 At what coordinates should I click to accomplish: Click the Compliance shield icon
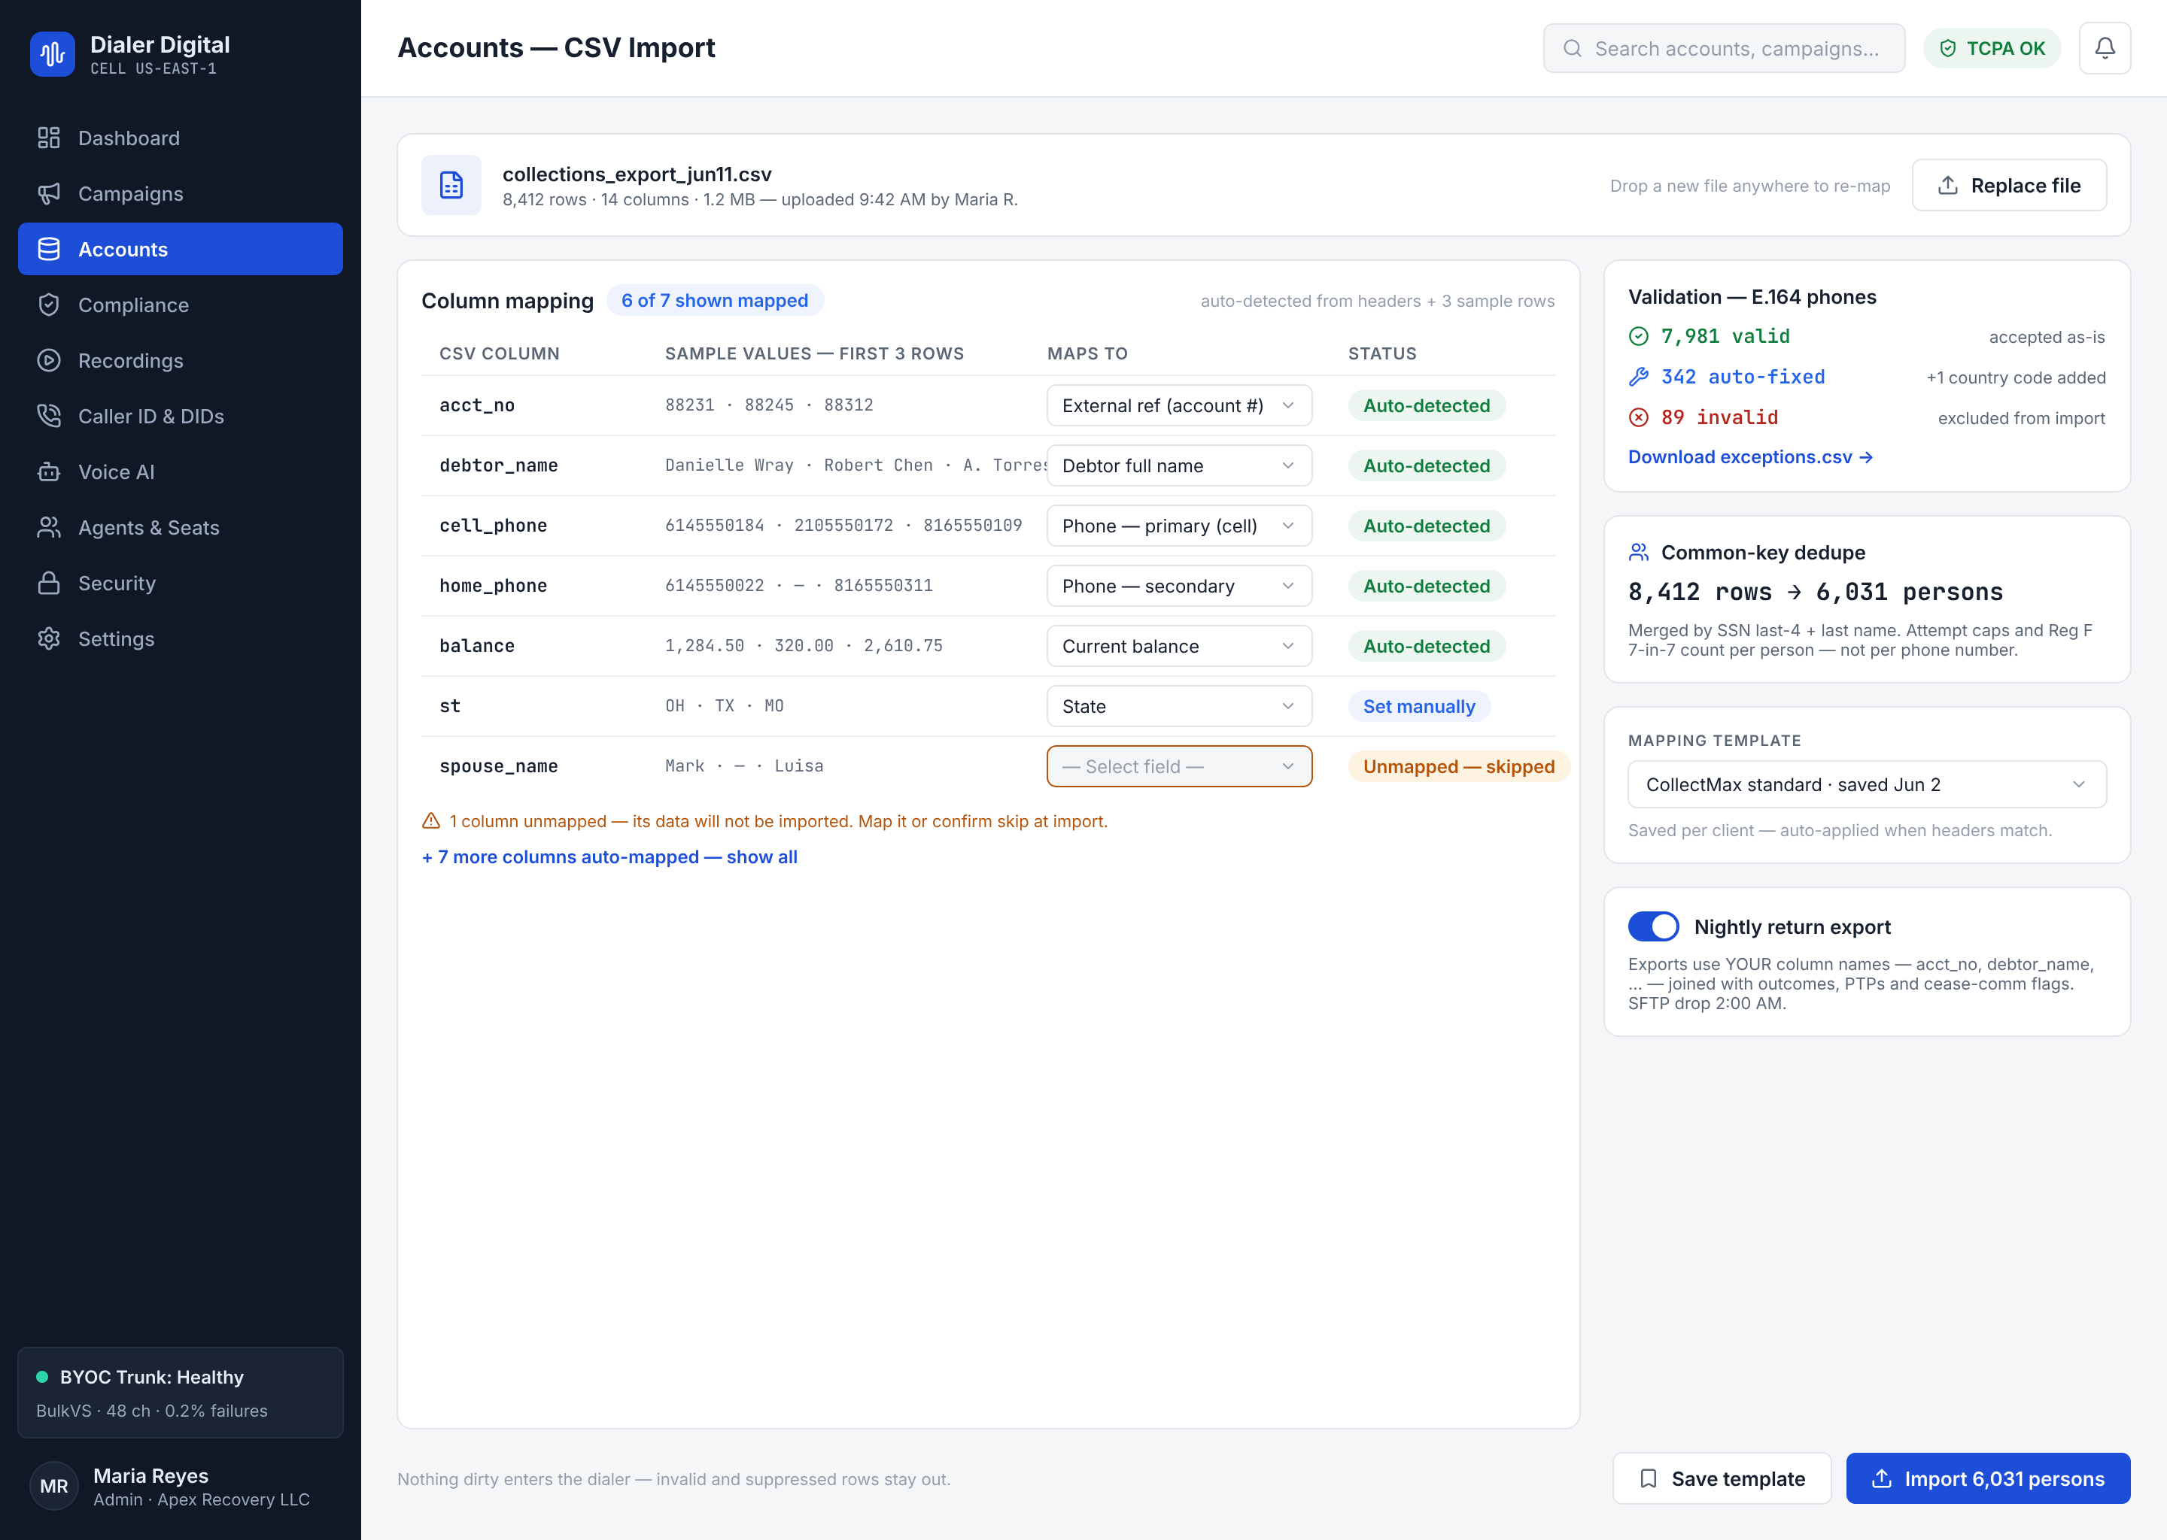click(x=48, y=305)
